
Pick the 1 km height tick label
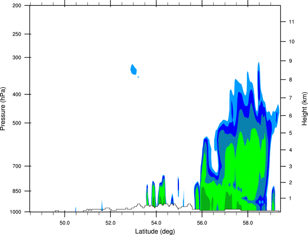click(291, 198)
